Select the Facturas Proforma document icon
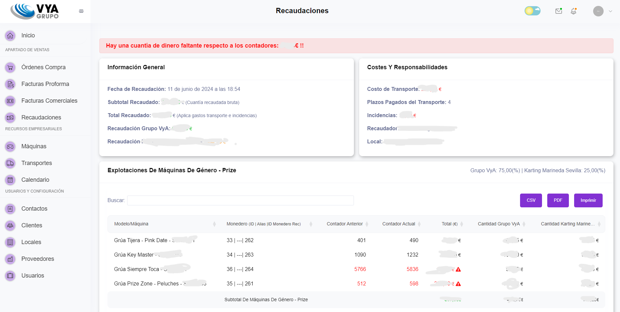The image size is (620, 312). 10,84
